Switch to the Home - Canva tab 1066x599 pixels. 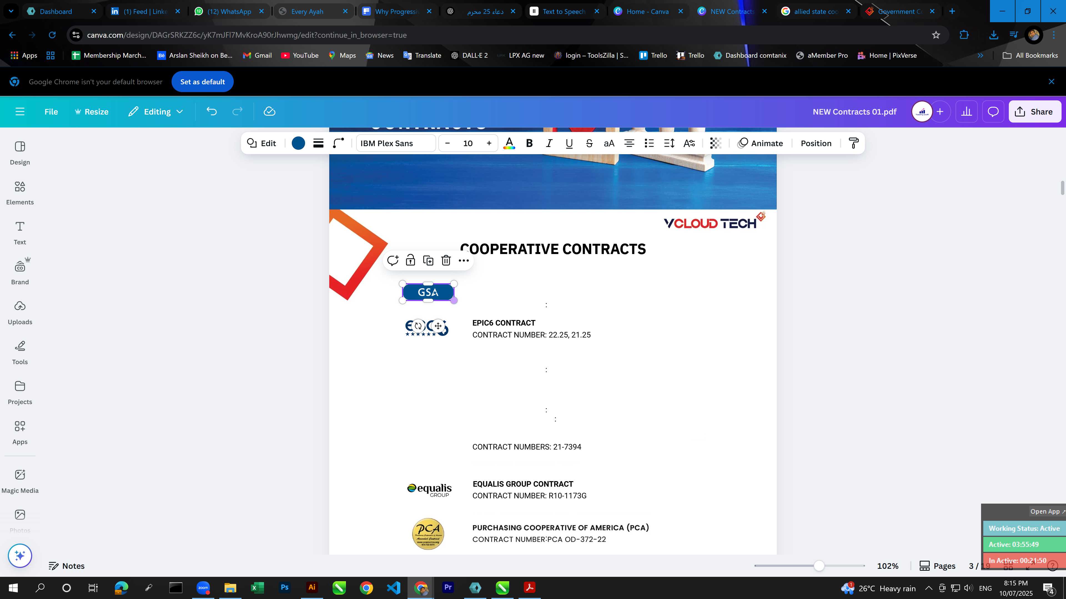(647, 12)
